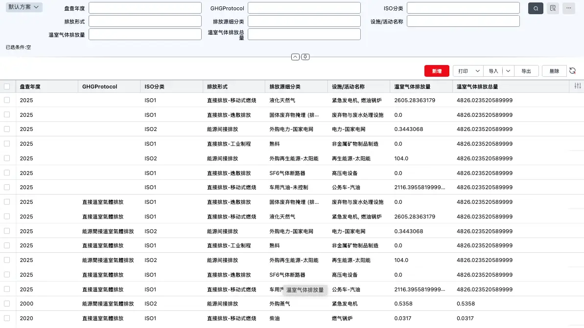Click the red 新增 button
Viewport: 584px width, 328px height.
tap(436, 71)
